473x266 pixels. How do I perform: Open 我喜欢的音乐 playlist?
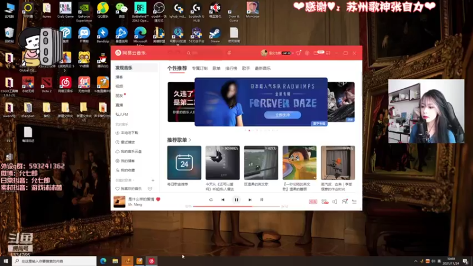[x=128, y=189]
